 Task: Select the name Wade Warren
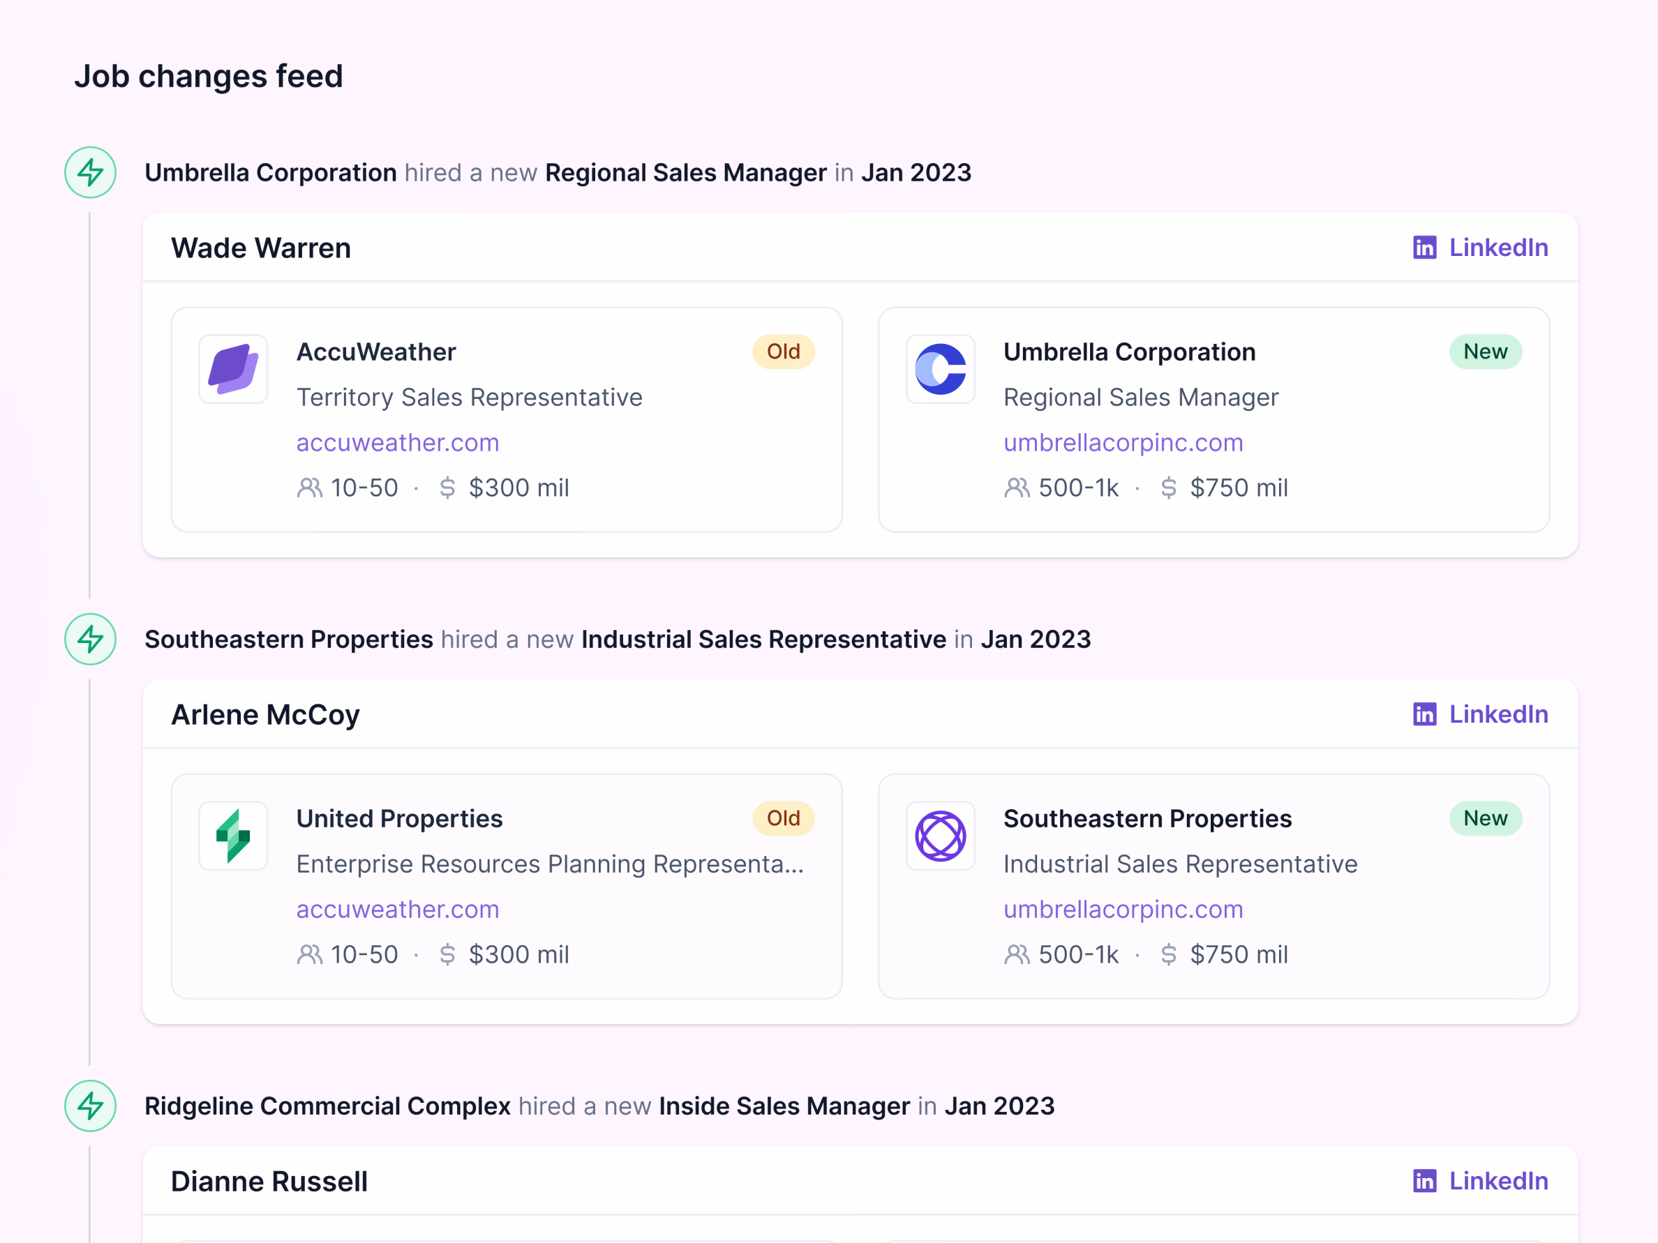tap(261, 248)
